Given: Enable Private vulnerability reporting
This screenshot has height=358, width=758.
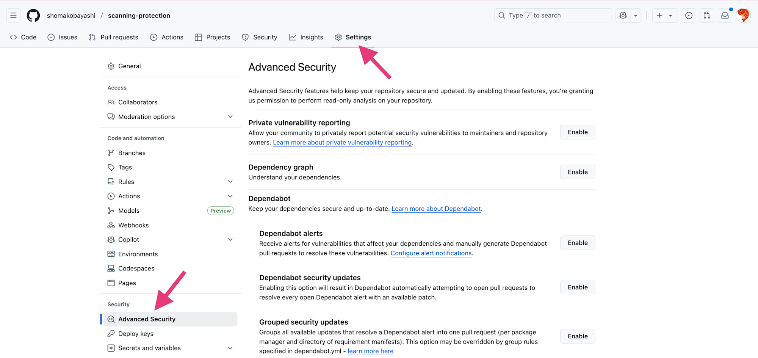Looking at the screenshot, I should coord(578,132).
